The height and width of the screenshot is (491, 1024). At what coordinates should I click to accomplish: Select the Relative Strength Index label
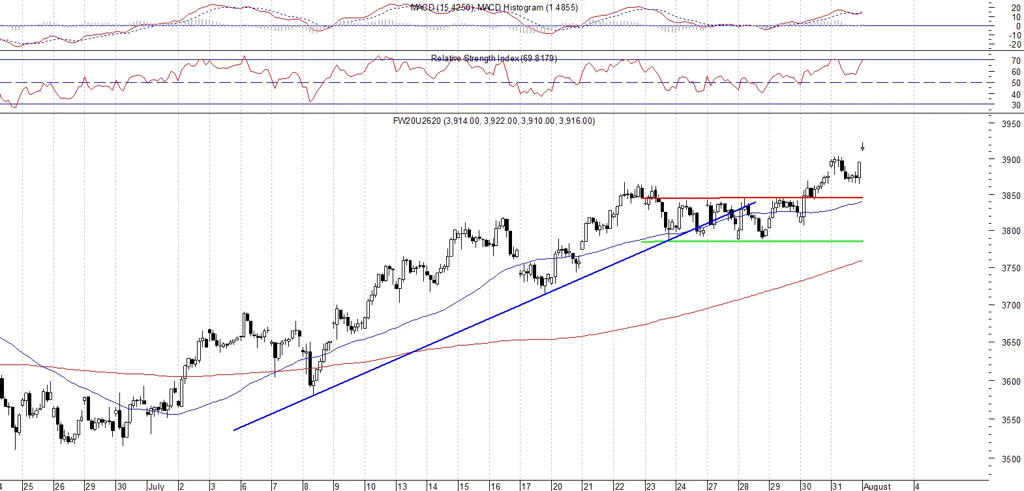coord(494,58)
